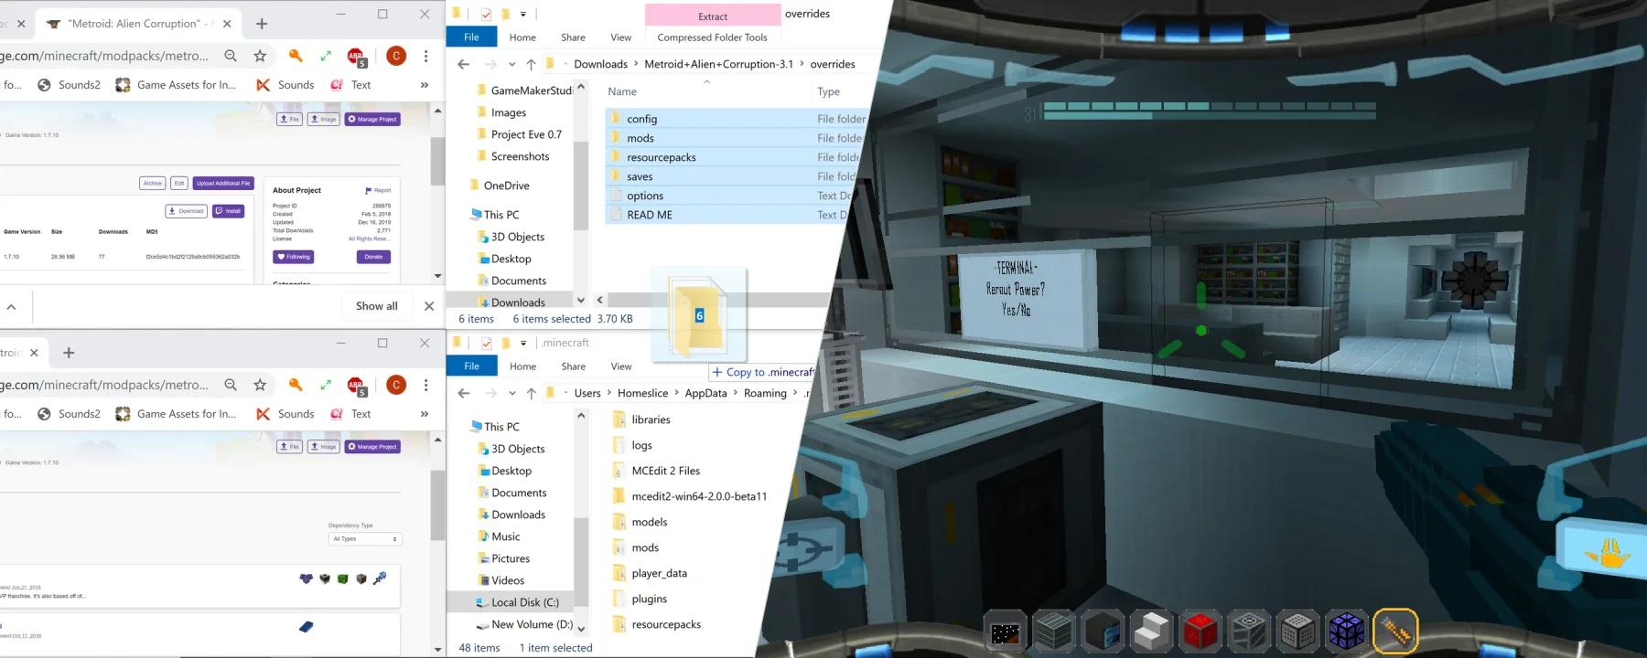Open the Dependency Type All Types dropdown
The height and width of the screenshot is (658, 1647).
click(x=365, y=539)
